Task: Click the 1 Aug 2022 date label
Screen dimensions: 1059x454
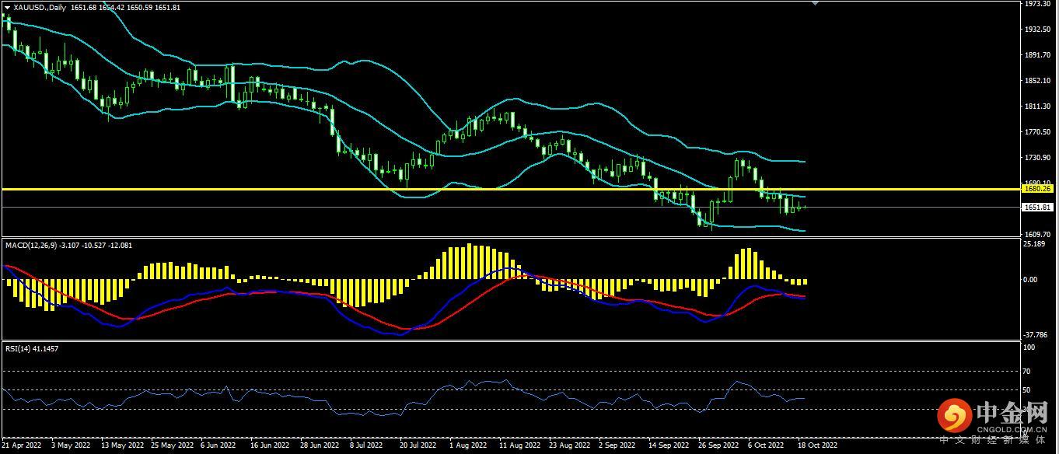Action: point(469,445)
